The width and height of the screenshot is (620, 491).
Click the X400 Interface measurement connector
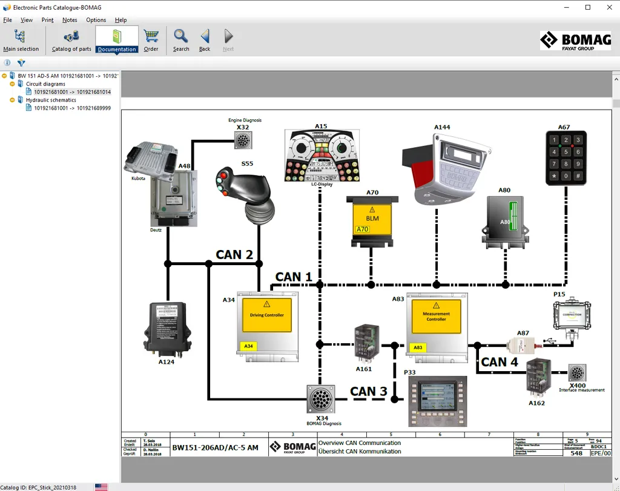(x=577, y=373)
